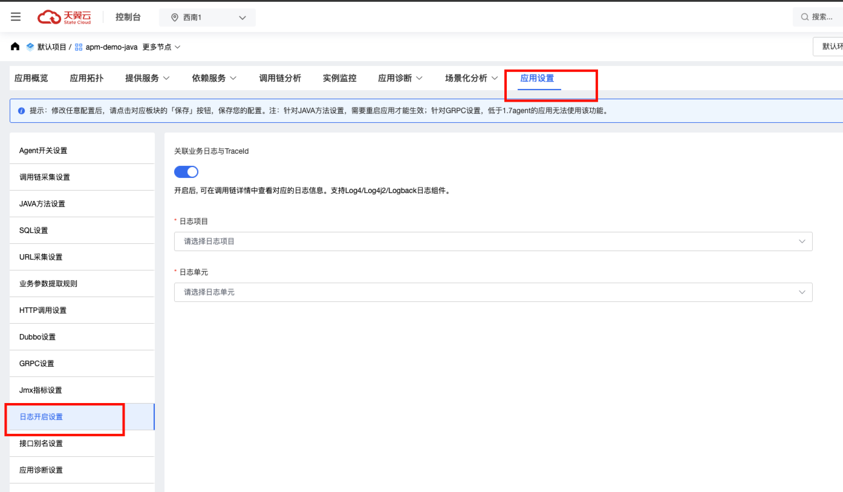Open Agent开关设置 in the sidebar
This screenshot has height=492, width=843.
(82, 151)
